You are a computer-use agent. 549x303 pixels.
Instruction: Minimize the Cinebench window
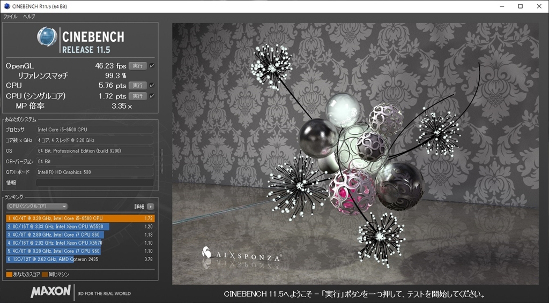(502, 6)
